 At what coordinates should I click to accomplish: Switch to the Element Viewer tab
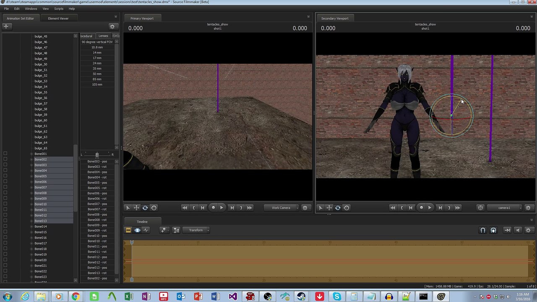(x=58, y=18)
